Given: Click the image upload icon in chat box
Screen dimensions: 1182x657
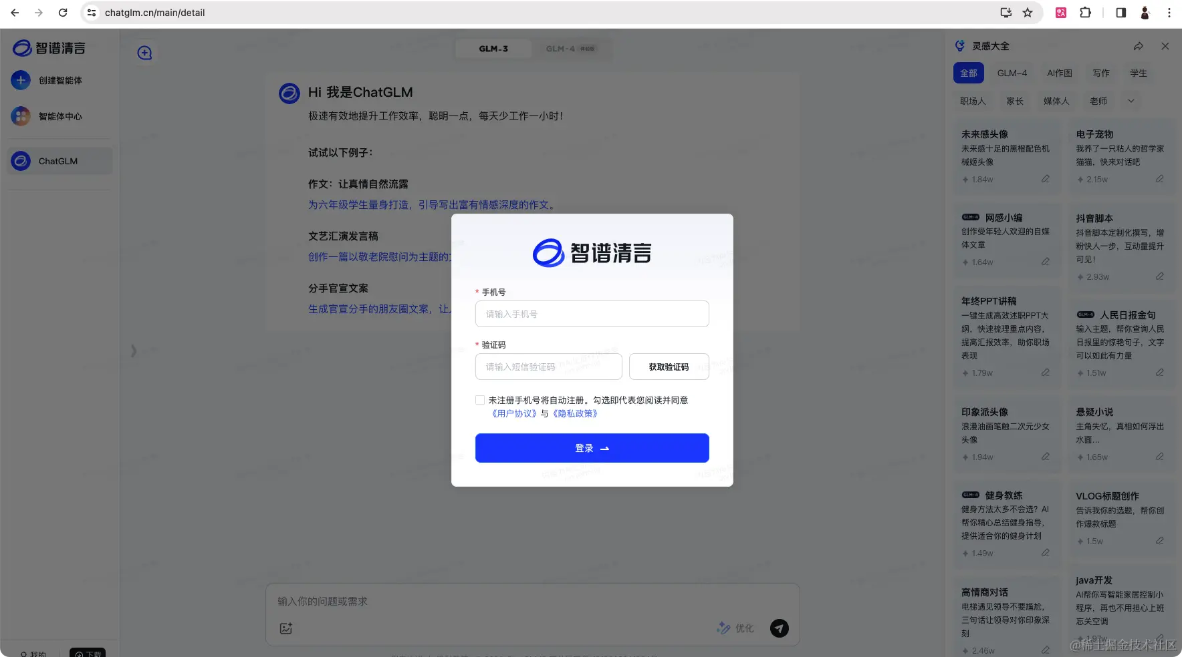Looking at the screenshot, I should pyautogui.click(x=286, y=628).
